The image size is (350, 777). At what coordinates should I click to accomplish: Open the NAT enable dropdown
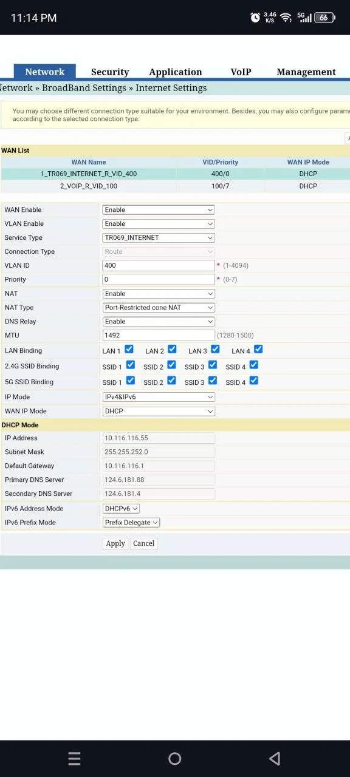tap(159, 294)
